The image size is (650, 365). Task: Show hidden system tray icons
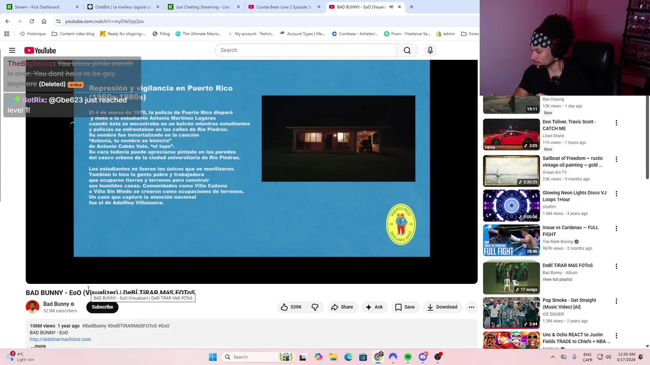552,357
